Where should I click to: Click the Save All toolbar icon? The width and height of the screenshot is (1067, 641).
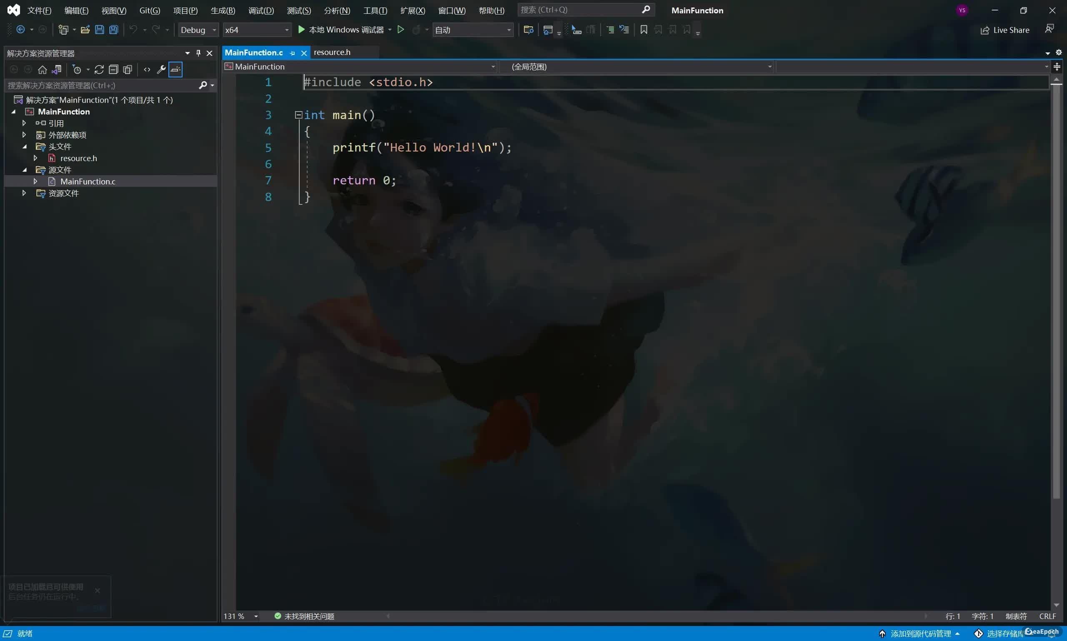click(x=114, y=30)
